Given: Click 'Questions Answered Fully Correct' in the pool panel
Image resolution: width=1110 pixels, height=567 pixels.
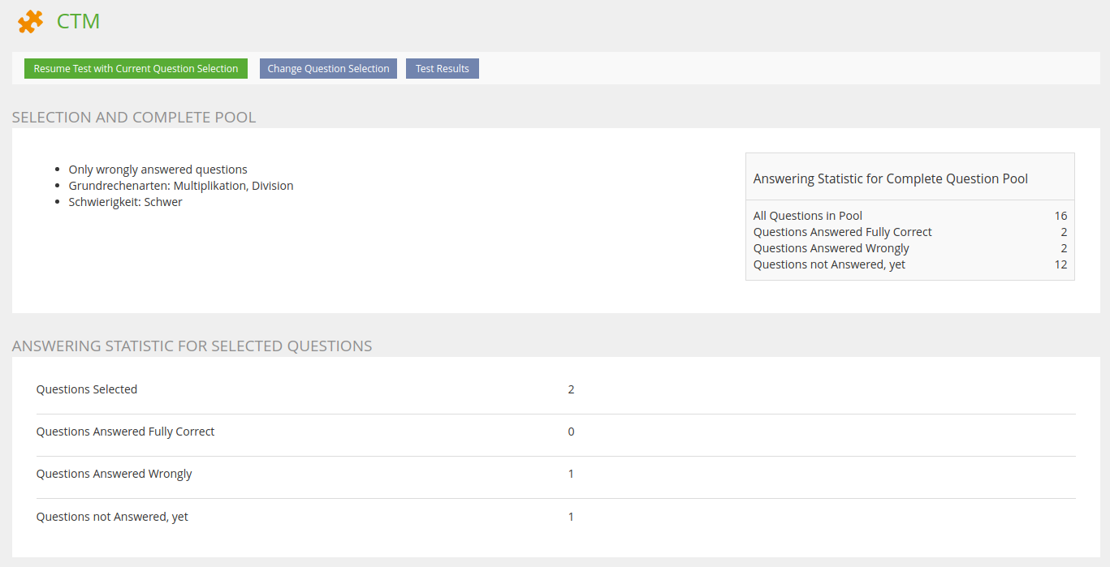Looking at the screenshot, I should 842,232.
